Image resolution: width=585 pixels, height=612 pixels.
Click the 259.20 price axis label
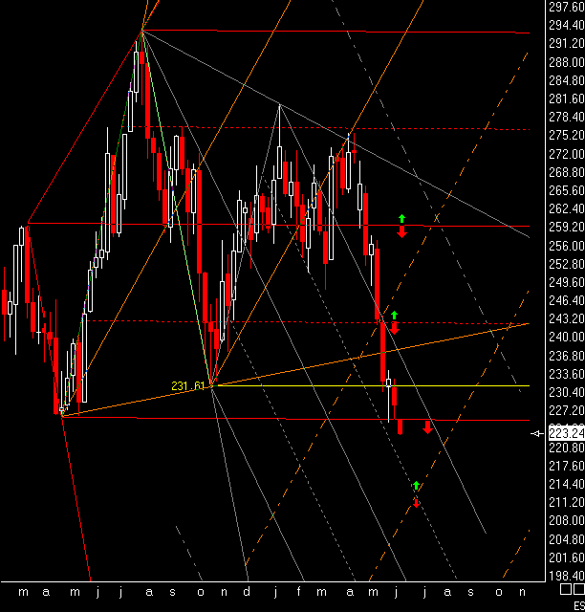point(566,227)
